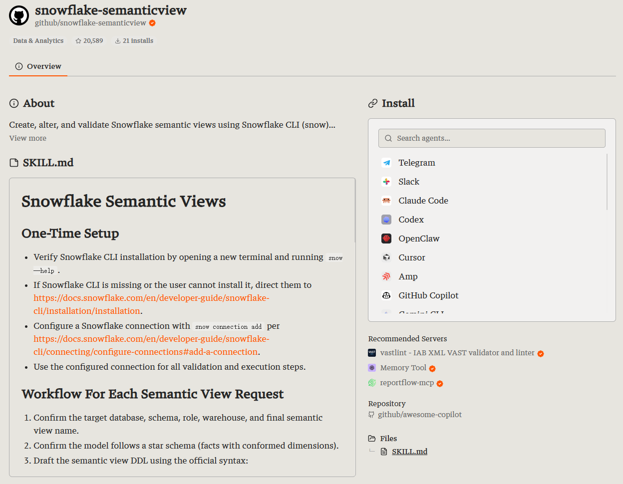Click the Telegram agent icon
The image size is (623, 484).
(x=386, y=163)
